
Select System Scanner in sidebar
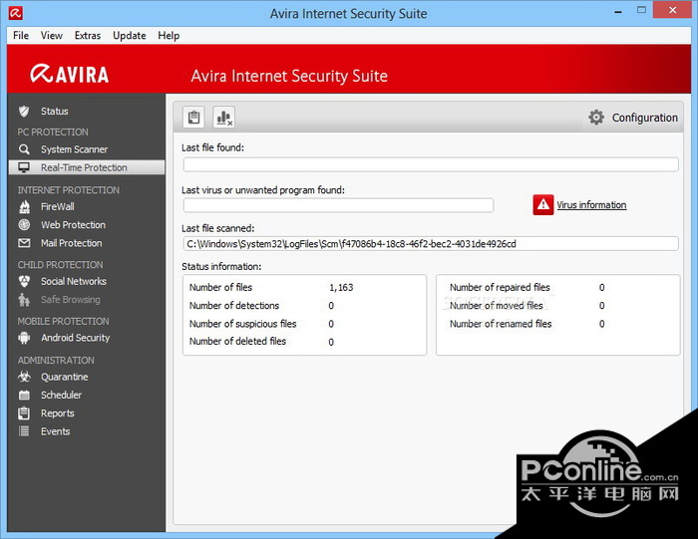click(x=75, y=149)
